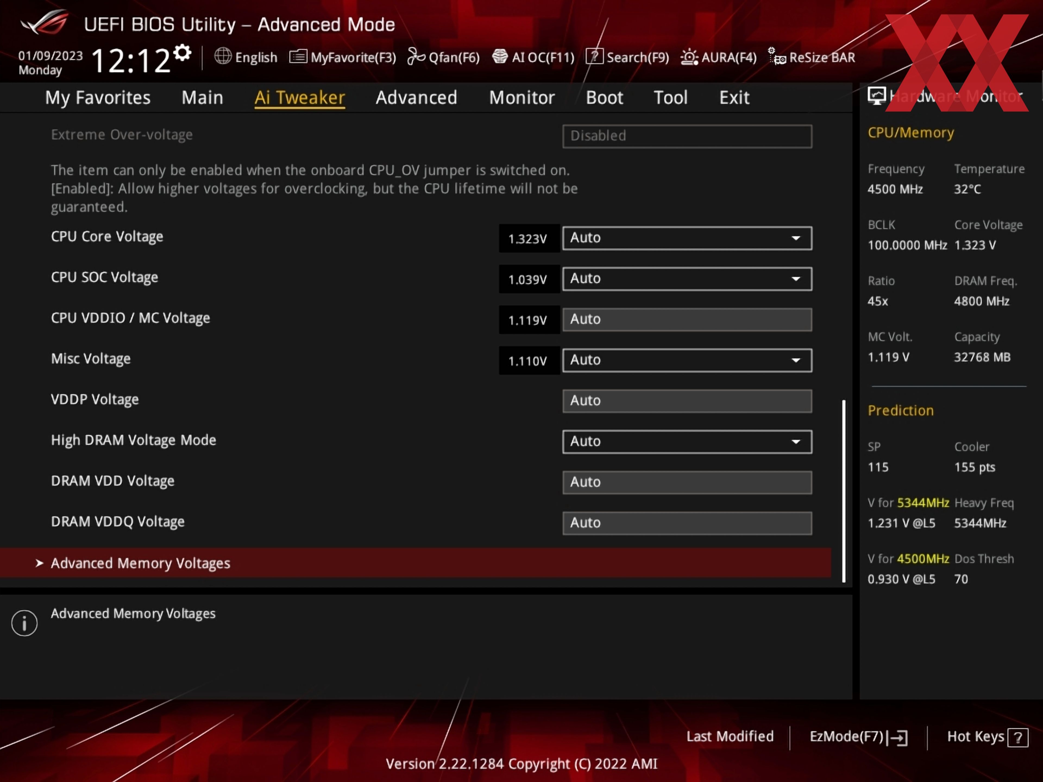Open the Exit tab
The width and height of the screenshot is (1043, 782).
734,97
